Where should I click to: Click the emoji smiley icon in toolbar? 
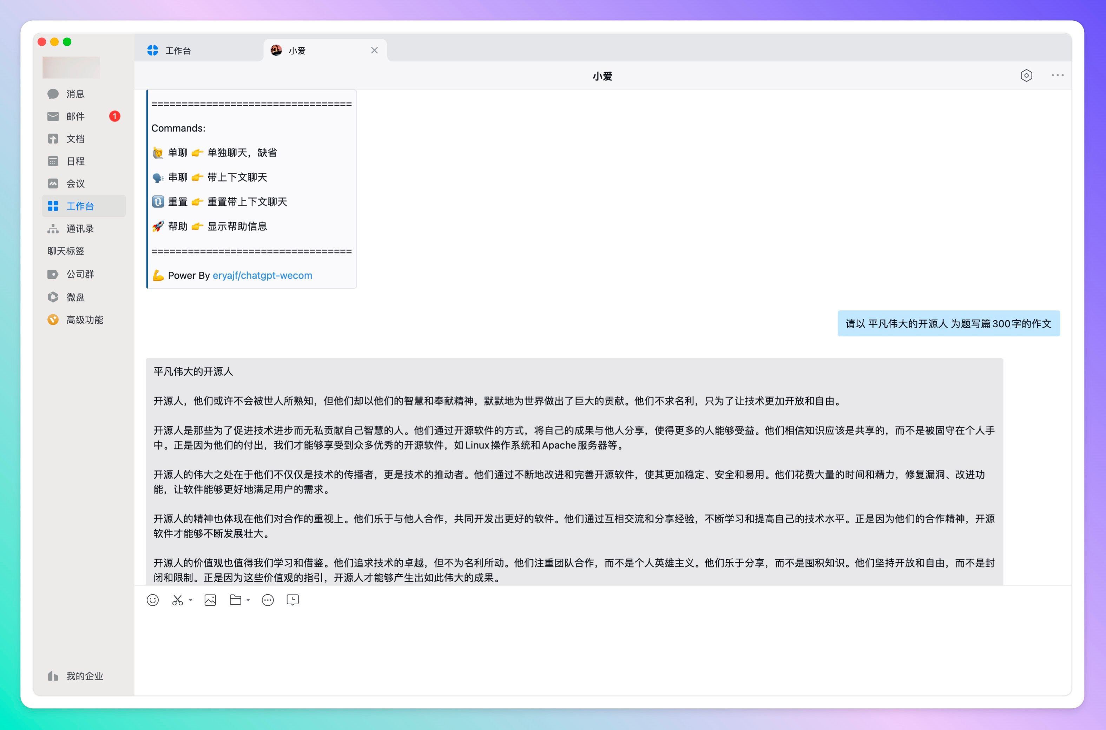pos(153,600)
